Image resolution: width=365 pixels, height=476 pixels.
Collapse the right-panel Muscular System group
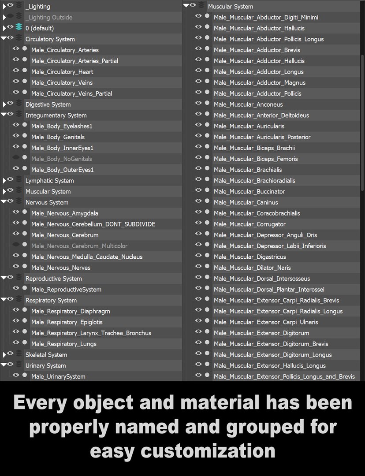(x=186, y=5)
